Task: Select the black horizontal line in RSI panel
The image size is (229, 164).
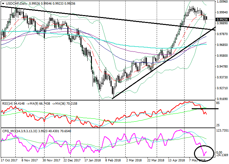Action: (205, 108)
